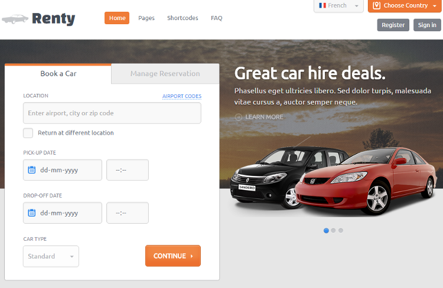
Task: Click the French flag icon
Action: 323,5
